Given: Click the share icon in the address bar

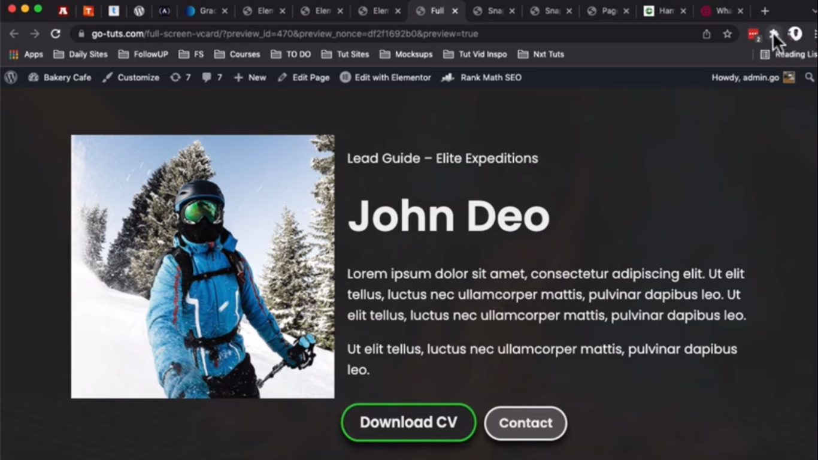Looking at the screenshot, I should pos(707,34).
